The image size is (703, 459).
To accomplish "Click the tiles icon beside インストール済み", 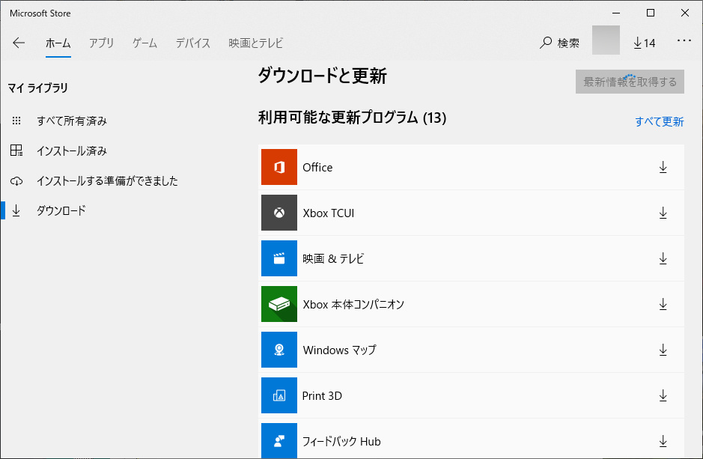I will pos(16,151).
